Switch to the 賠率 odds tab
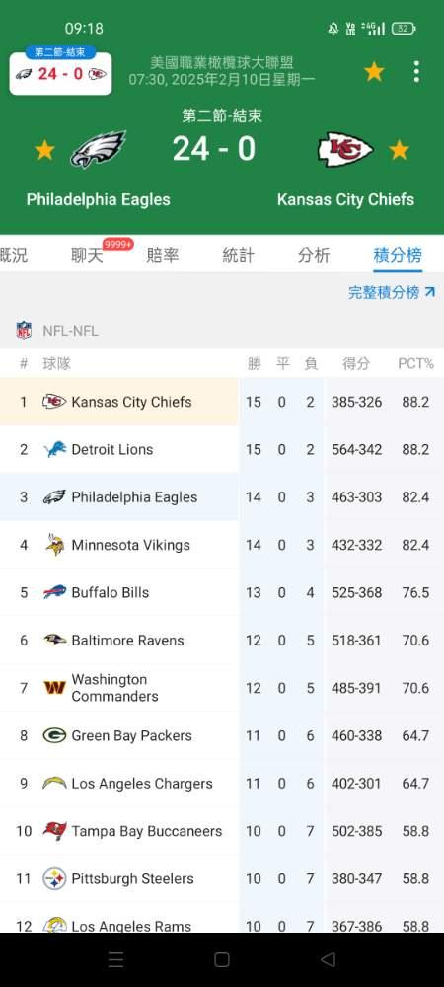This screenshot has width=444, height=987. (x=163, y=255)
